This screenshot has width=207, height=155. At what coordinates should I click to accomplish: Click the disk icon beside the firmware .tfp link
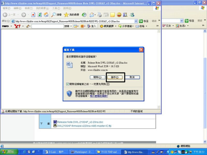[55, 126]
